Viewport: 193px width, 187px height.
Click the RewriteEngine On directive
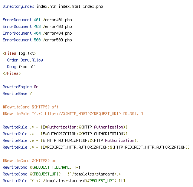(x=20, y=87)
